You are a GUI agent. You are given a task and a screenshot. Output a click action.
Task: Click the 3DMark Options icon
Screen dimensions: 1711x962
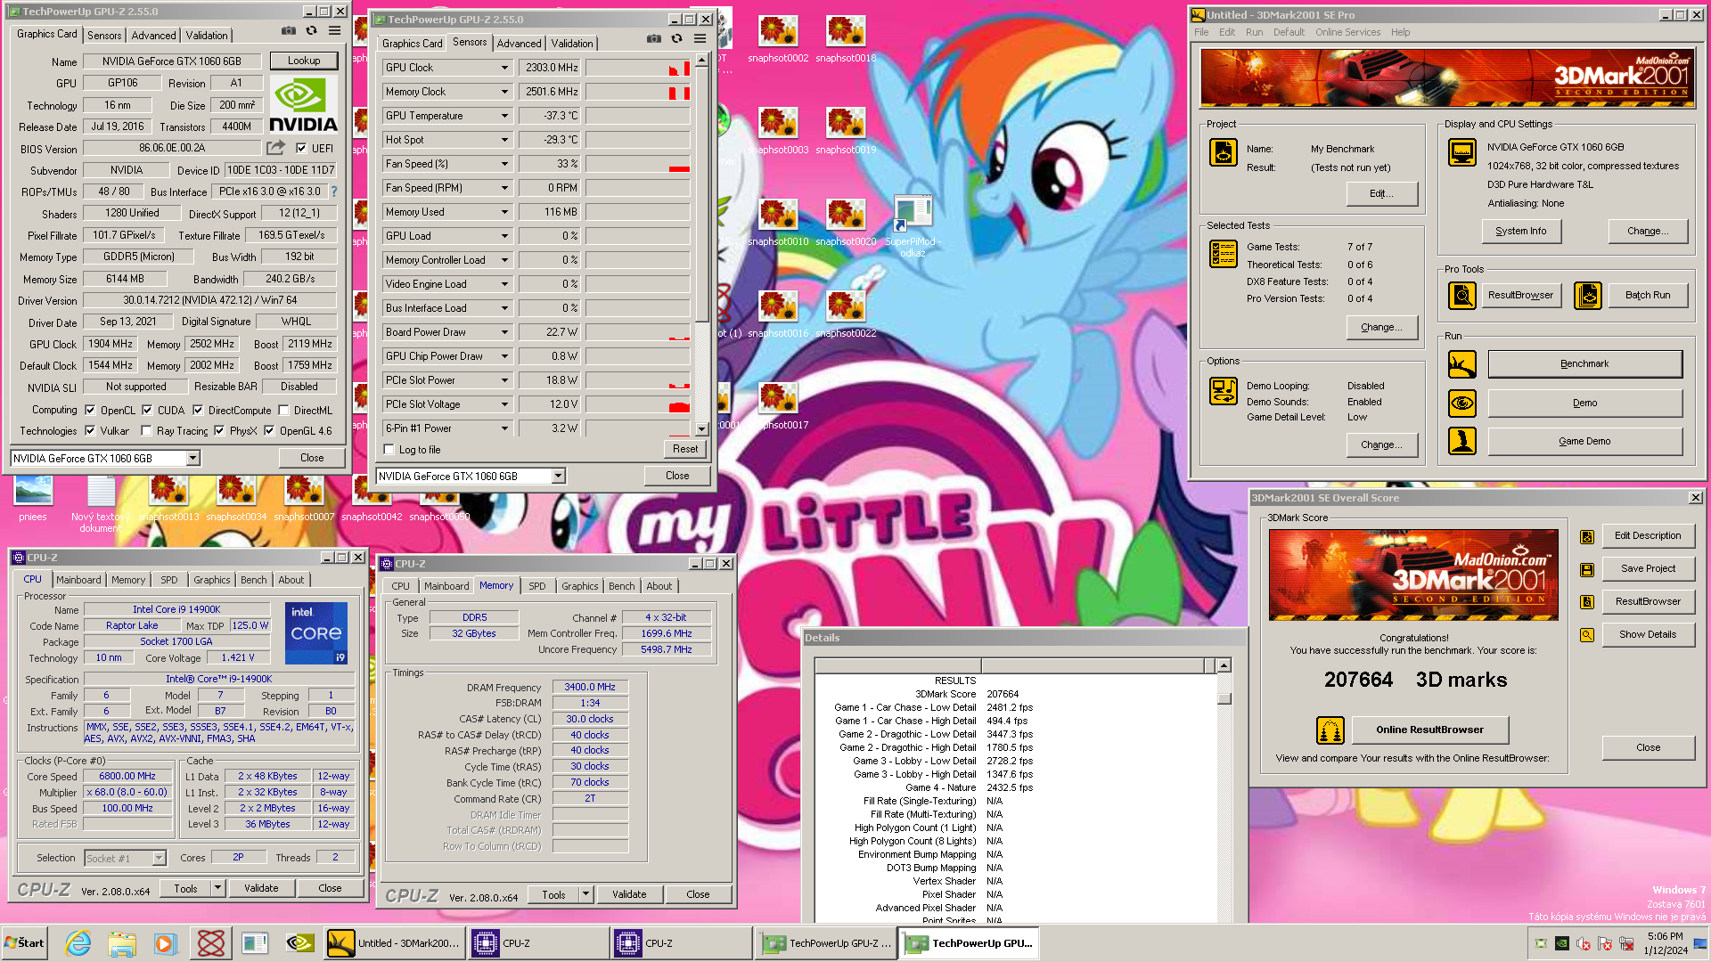point(1224,391)
